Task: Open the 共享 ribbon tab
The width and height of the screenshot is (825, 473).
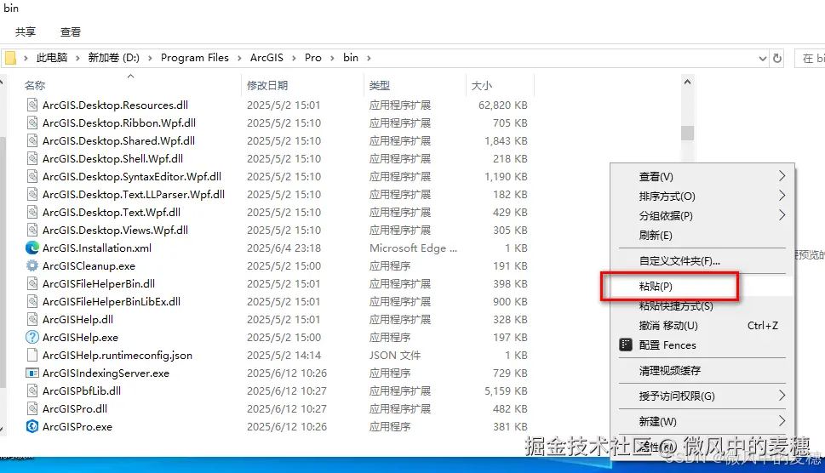Action: 26,32
